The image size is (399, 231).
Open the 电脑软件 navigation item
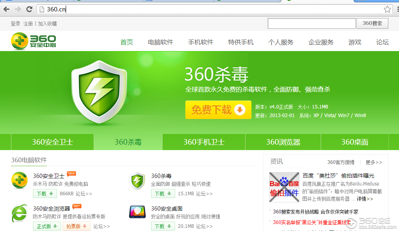pyautogui.click(x=160, y=42)
